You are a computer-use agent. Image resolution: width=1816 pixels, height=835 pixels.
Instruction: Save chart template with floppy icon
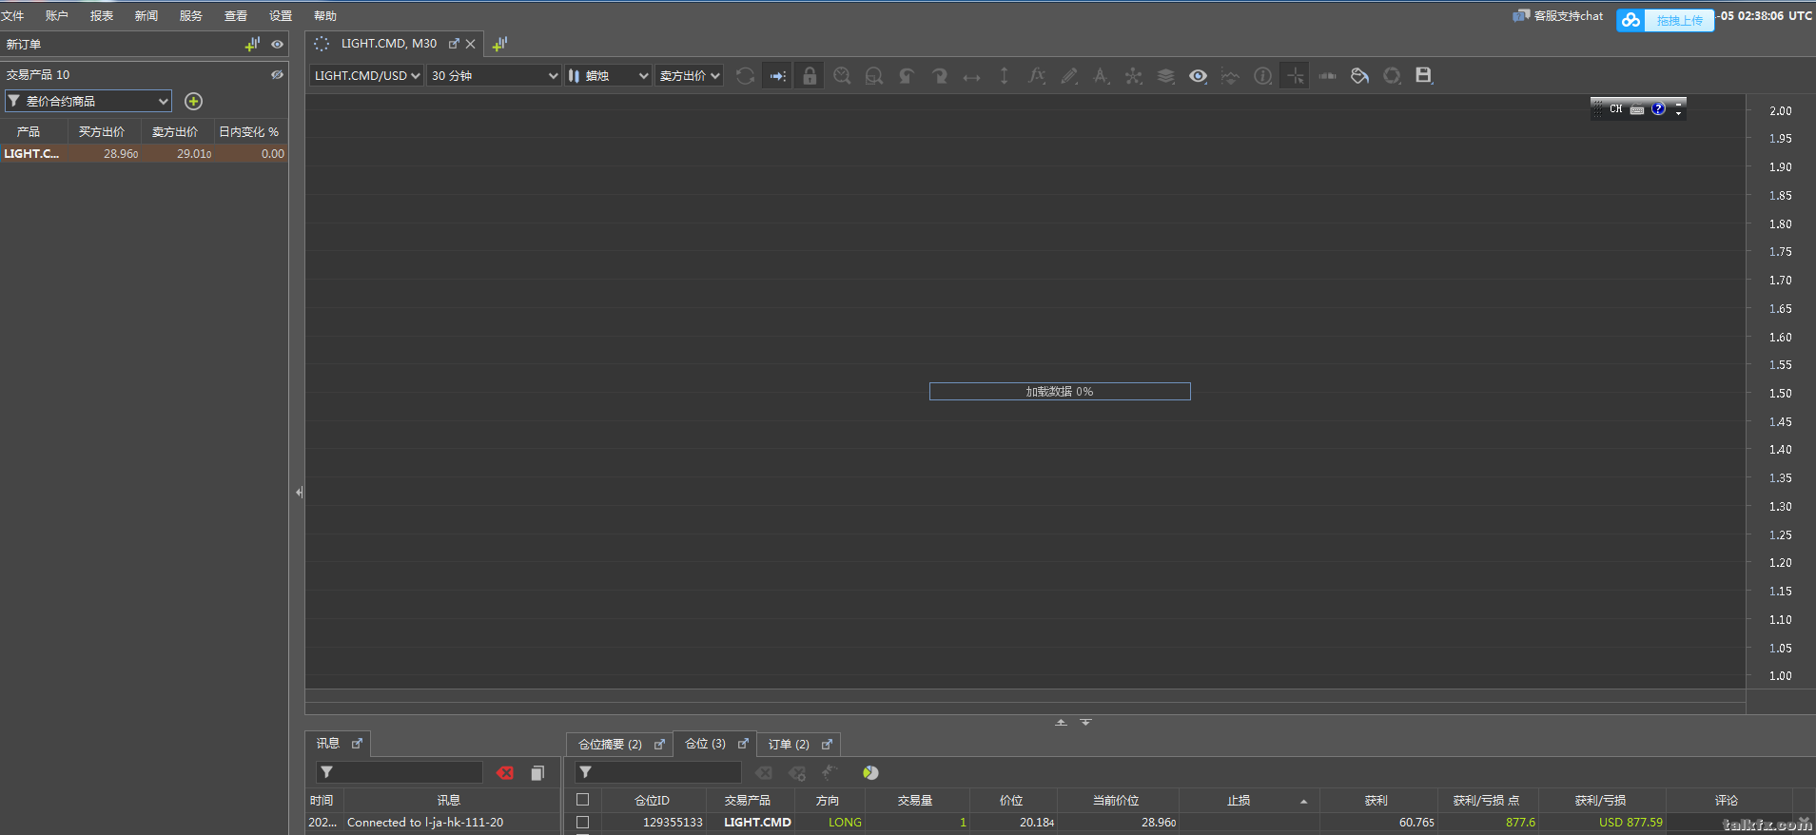(1424, 76)
